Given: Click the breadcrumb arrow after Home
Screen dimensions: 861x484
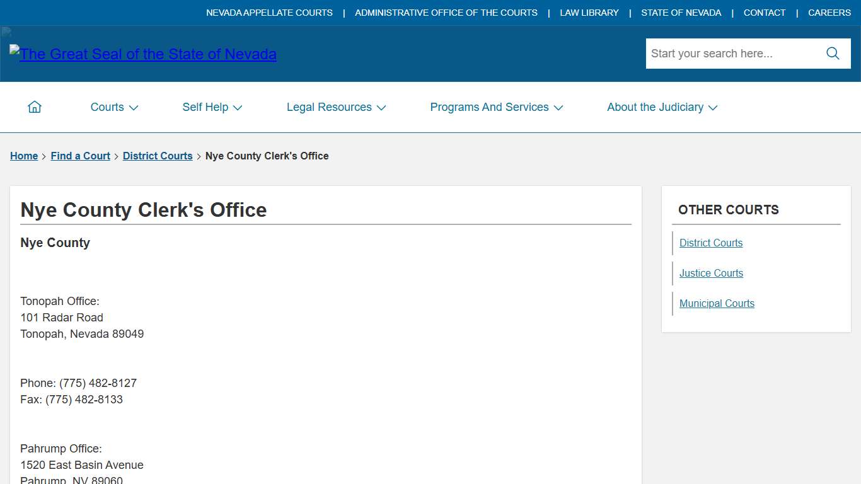Looking at the screenshot, I should tap(43, 156).
